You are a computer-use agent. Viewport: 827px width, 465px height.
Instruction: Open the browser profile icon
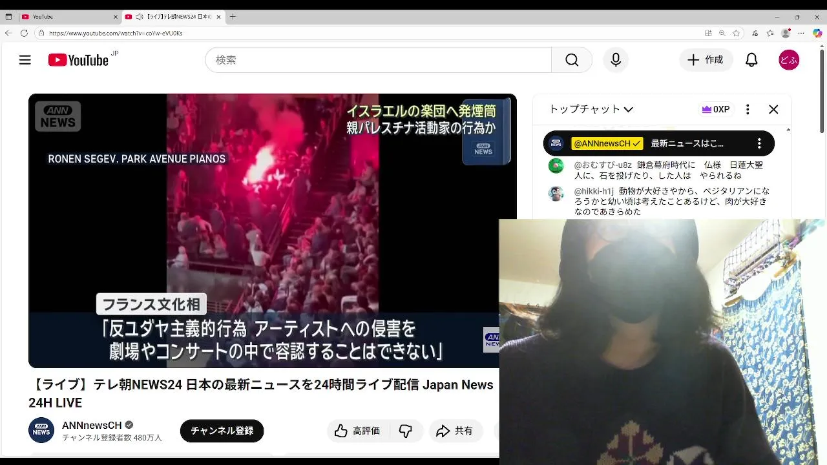click(x=786, y=33)
